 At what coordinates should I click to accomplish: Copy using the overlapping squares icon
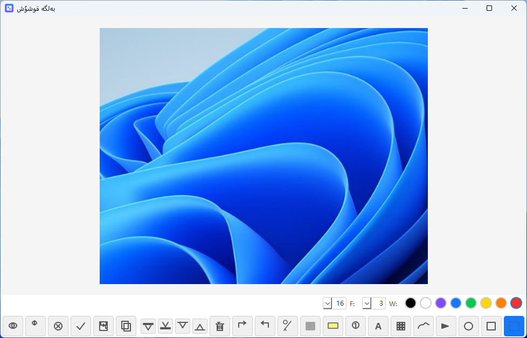tap(126, 326)
